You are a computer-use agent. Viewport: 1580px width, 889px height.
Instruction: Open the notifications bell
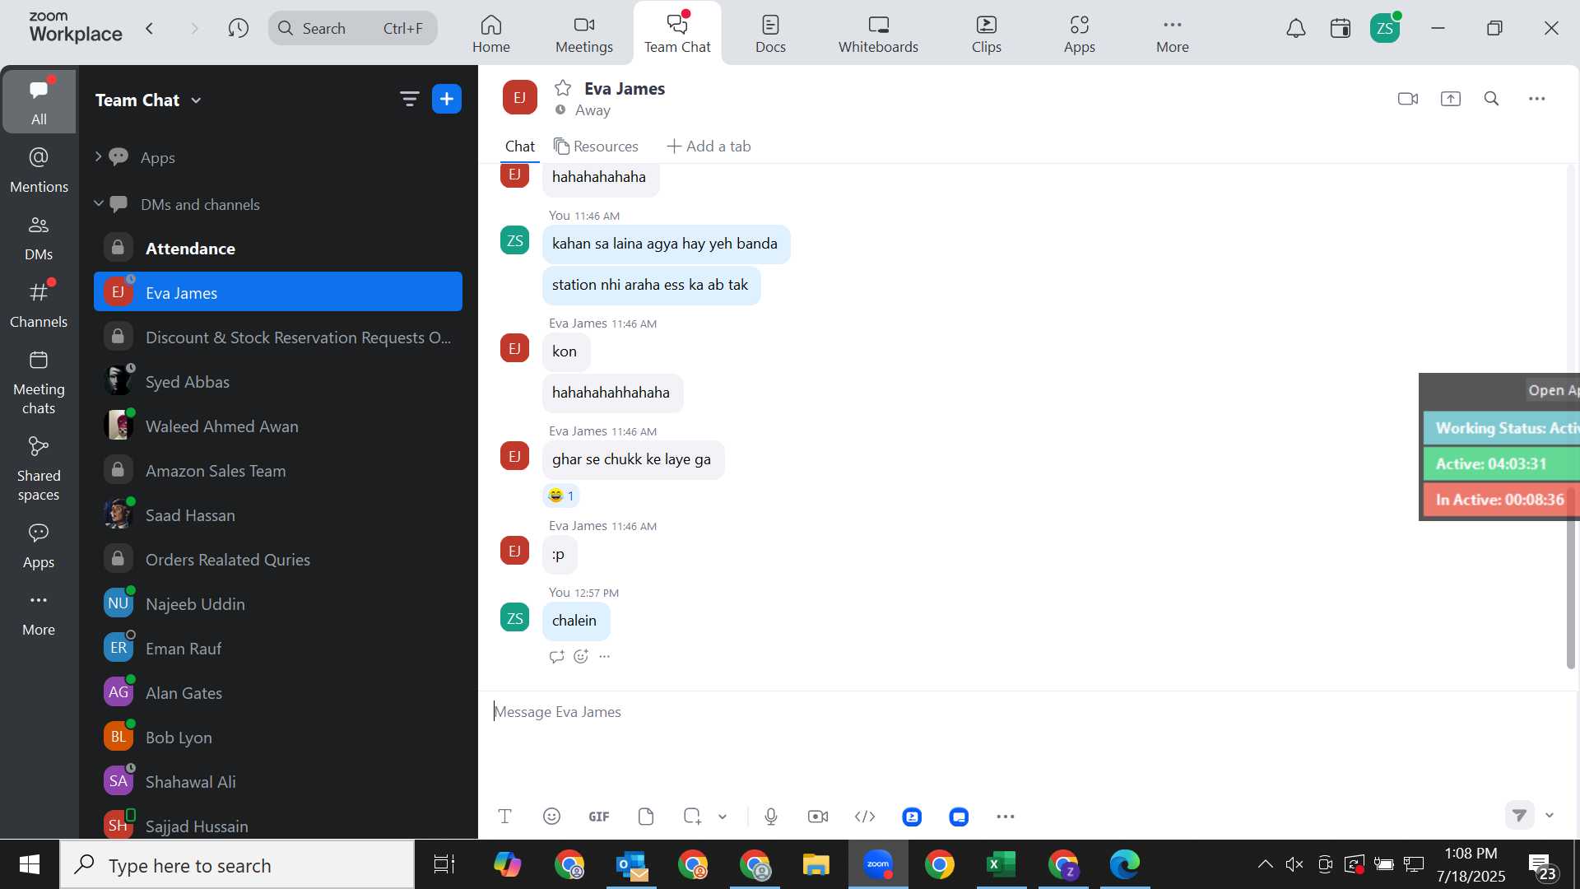pyautogui.click(x=1296, y=29)
